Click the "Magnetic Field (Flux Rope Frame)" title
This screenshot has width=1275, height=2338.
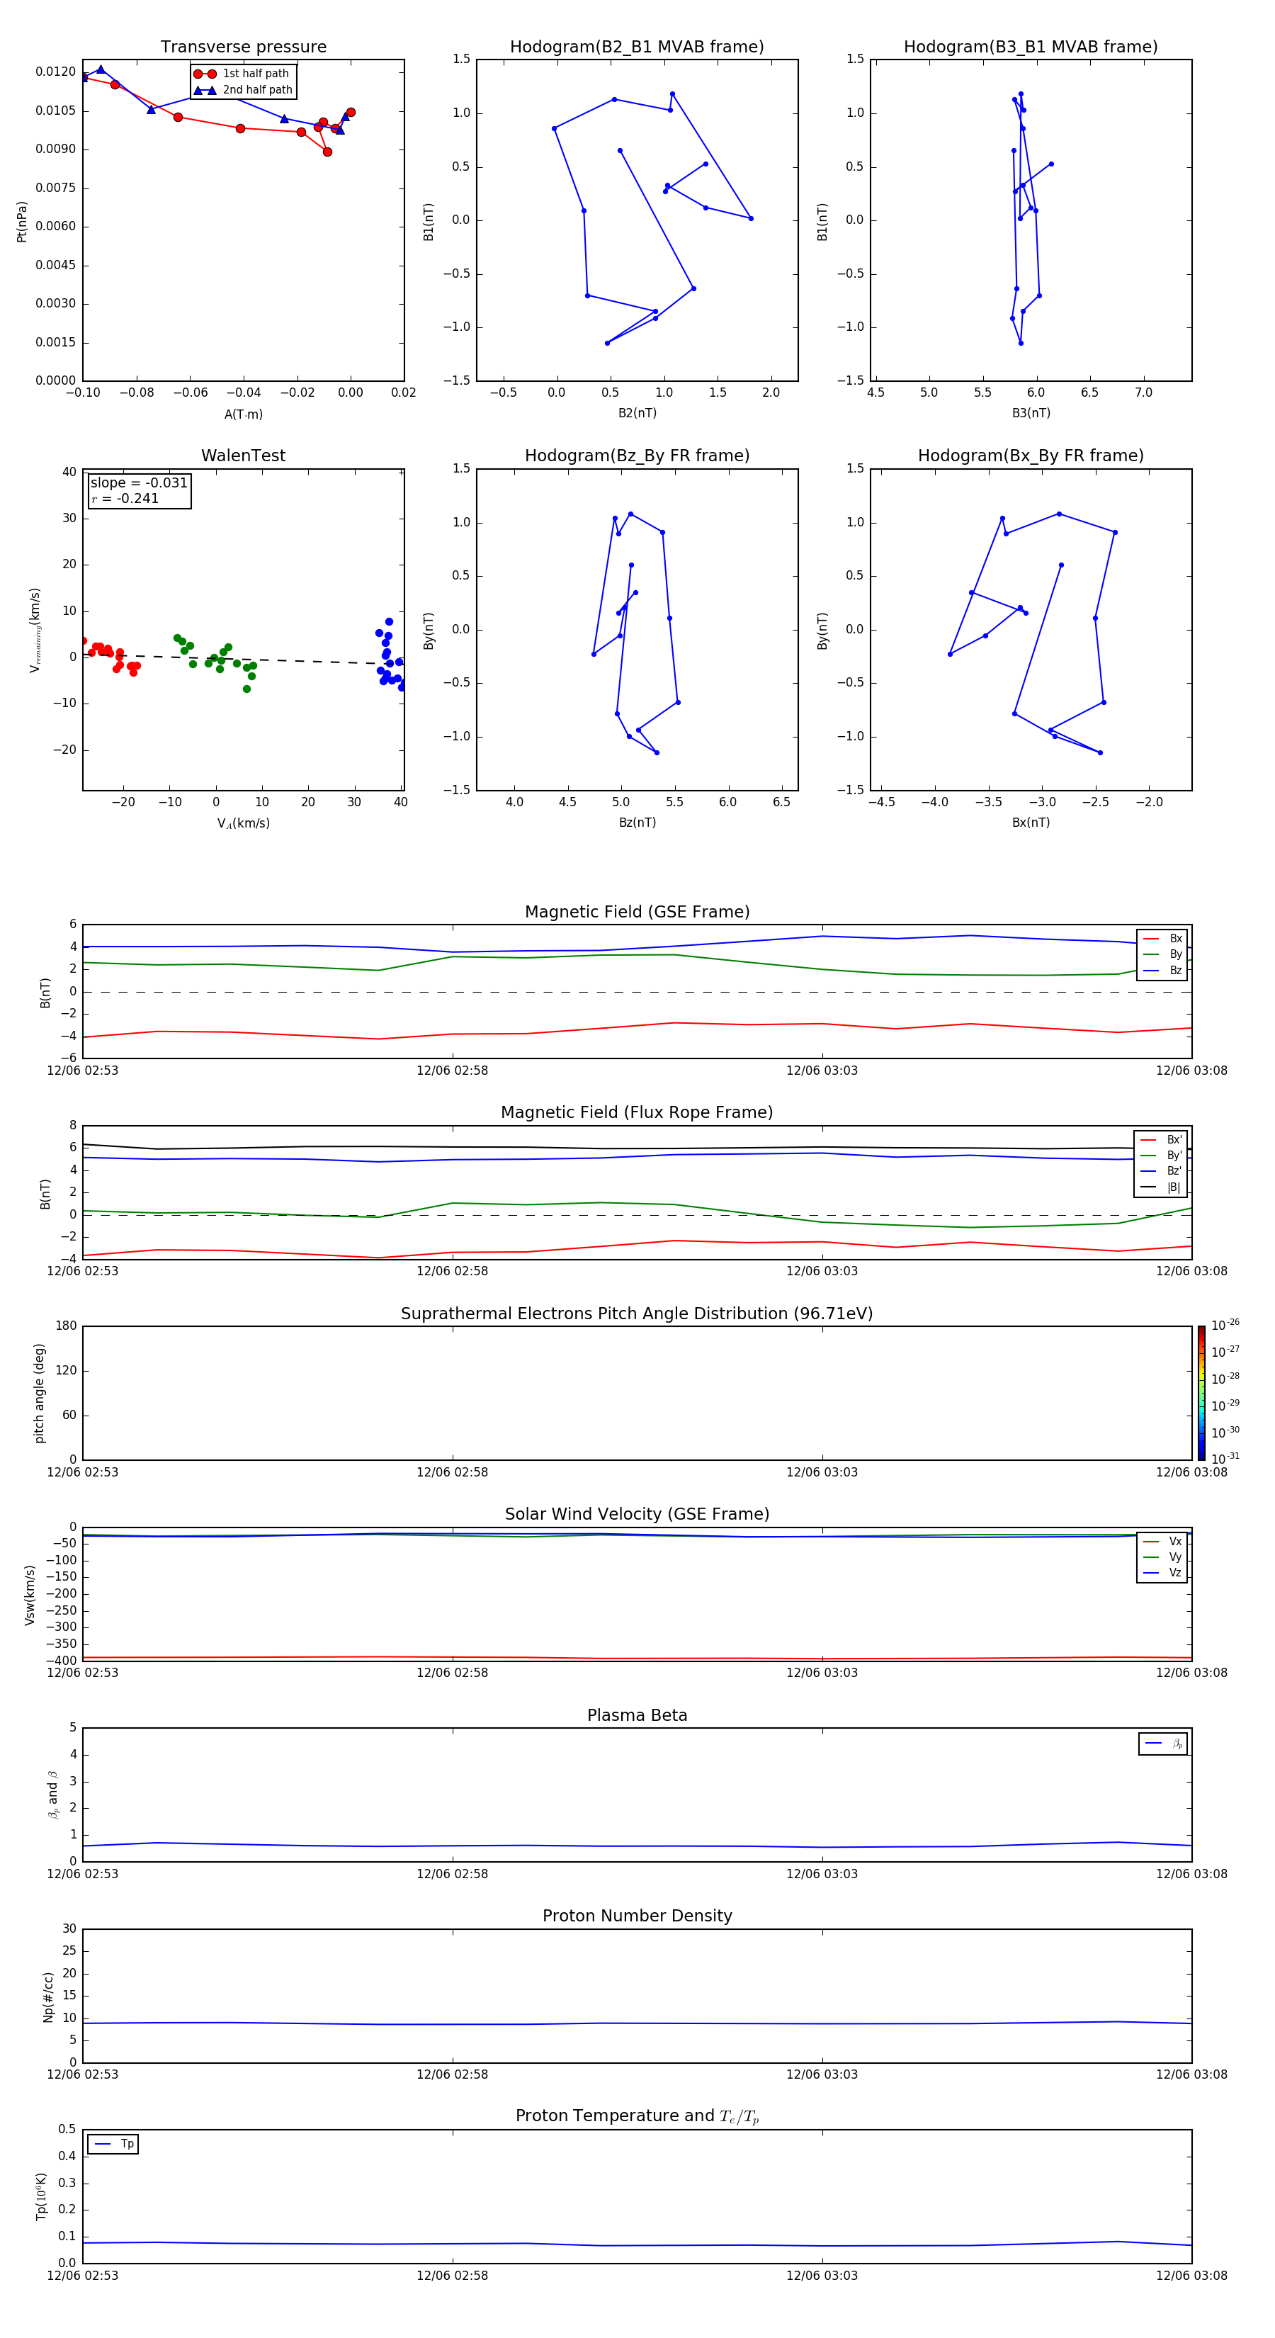(637, 1113)
